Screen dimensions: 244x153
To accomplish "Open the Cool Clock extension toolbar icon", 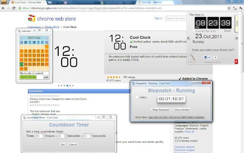I will pyautogui.click(x=235, y=8).
